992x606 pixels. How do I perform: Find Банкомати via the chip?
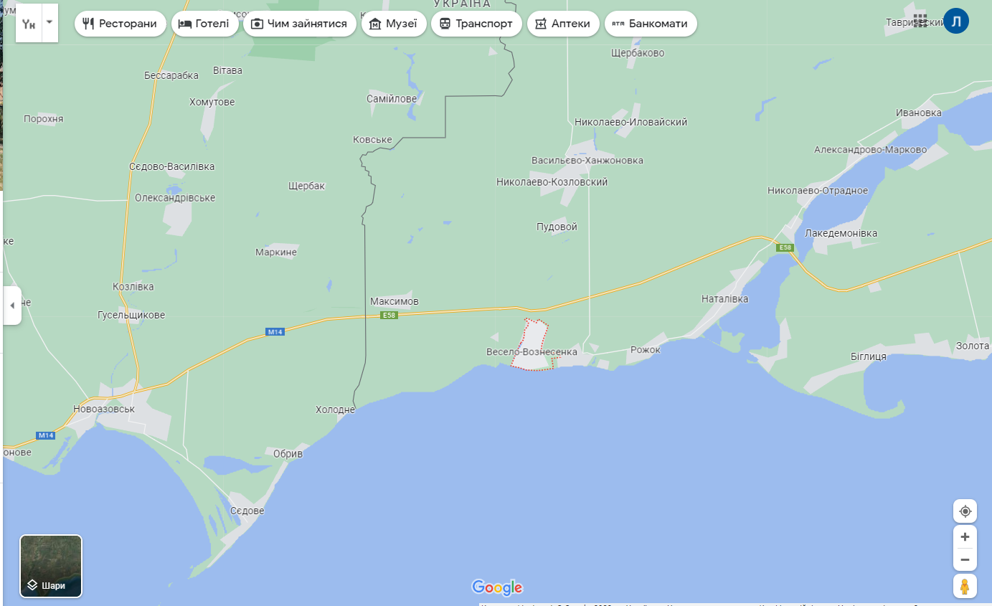coord(651,24)
